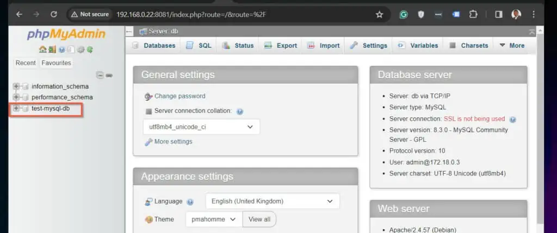Open the test-mysql-db database
Image resolution: width=557 pixels, height=233 pixels.
coord(51,109)
